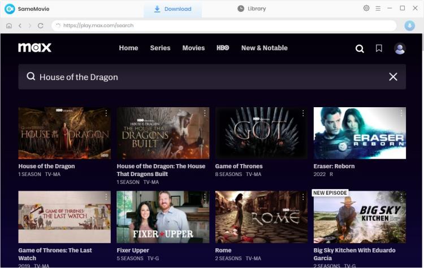The height and width of the screenshot is (268, 424).
Task: Open the Max search magnifier icon
Action: 360,49
